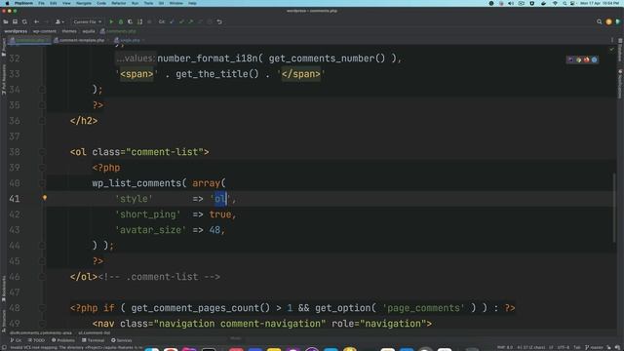
Task: Switch to comment-template.php tab
Action: point(81,40)
